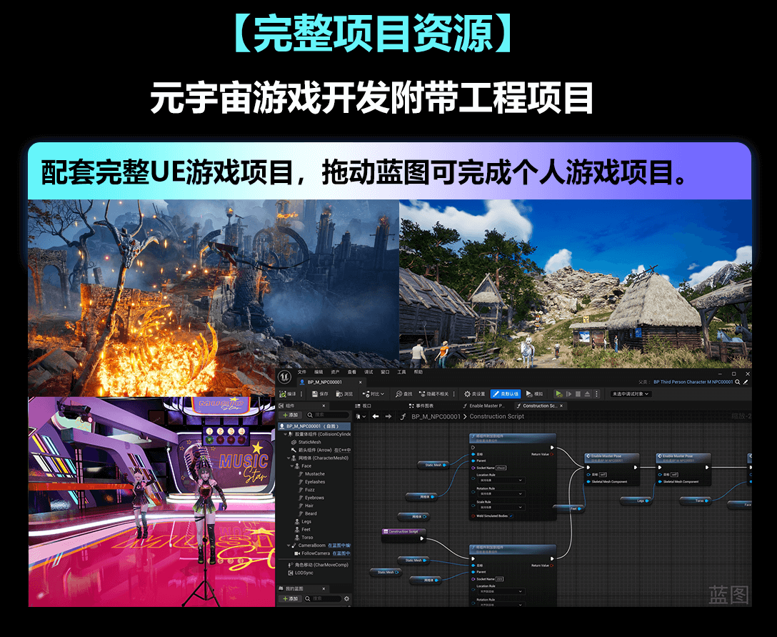This screenshot has height=637, width=777.
Task: Select the Eyelashes component
Action: [x=311, y=482]
